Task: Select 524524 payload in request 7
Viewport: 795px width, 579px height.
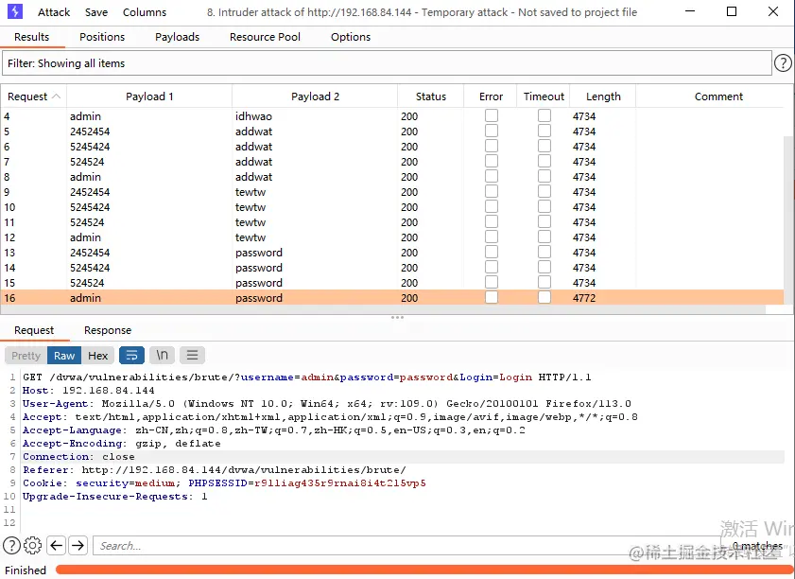Action: pyautogui.click(x=87, y=162)
